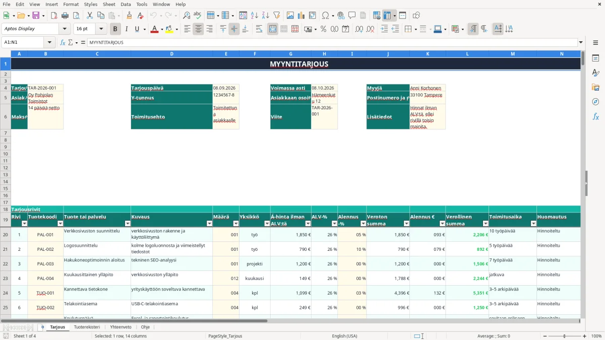Expand the Name Box dropdown for A1:N1
605x340 pixels.
pos(49,42)
